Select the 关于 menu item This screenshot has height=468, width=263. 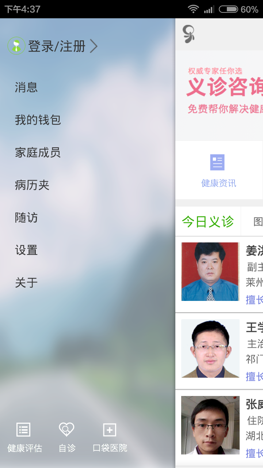(26, 283)
